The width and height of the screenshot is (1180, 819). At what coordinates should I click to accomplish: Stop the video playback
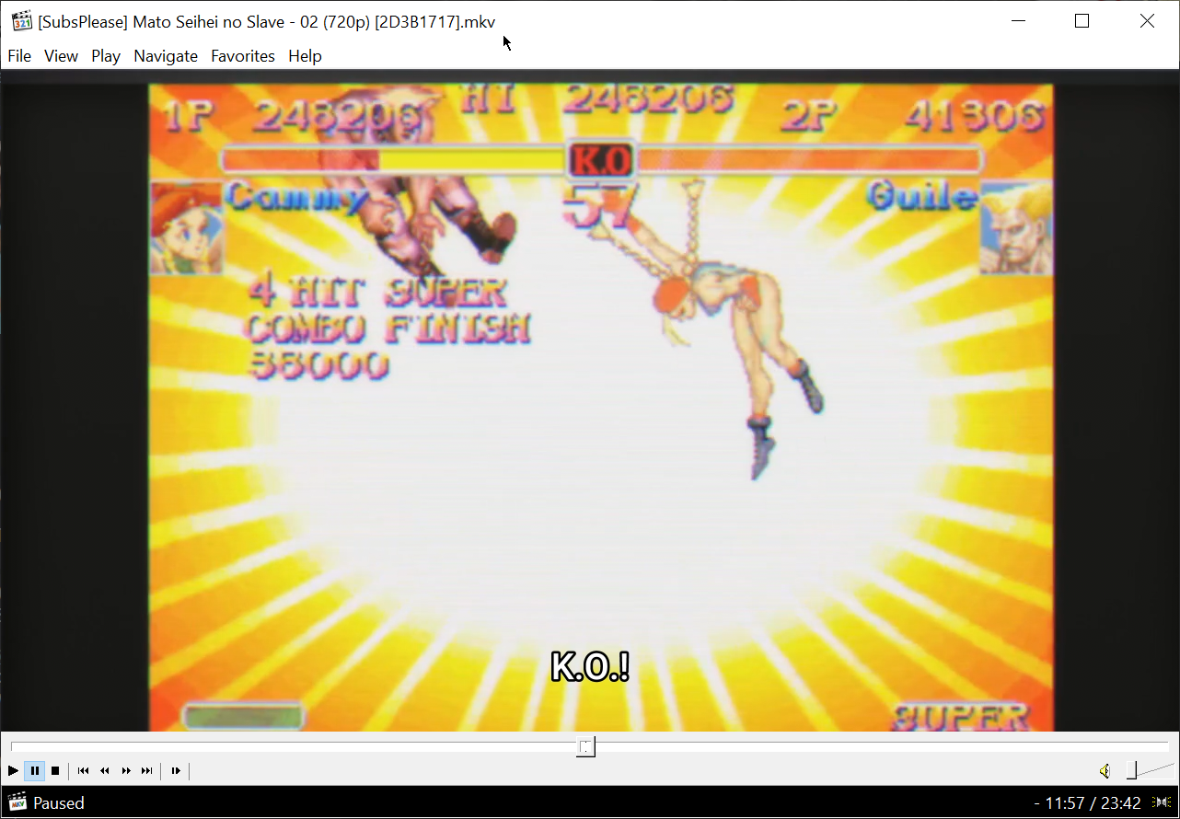pos(55,771)
